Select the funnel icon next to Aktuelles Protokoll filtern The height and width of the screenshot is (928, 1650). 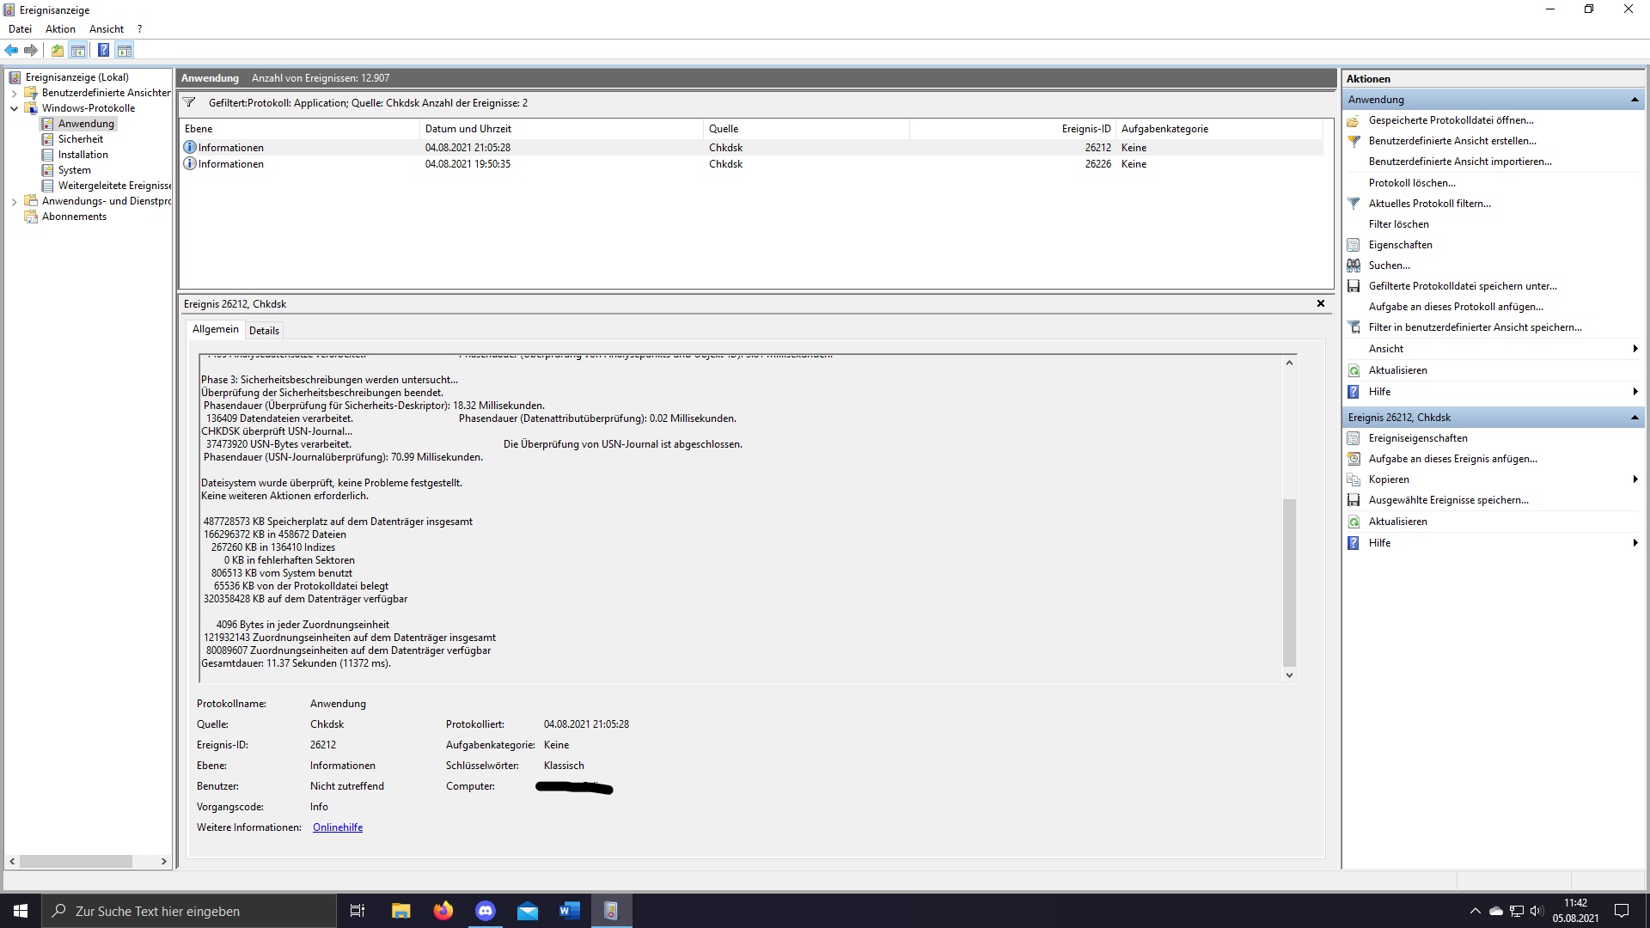[1354, 204]
